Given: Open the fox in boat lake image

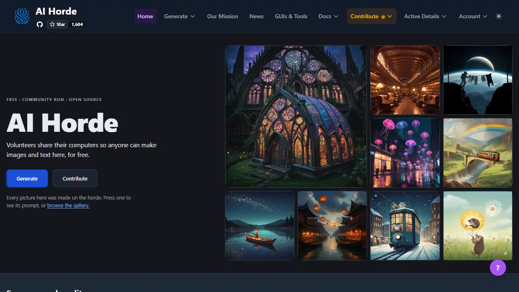Looking at the screenshot, I should tap(260, 225).
